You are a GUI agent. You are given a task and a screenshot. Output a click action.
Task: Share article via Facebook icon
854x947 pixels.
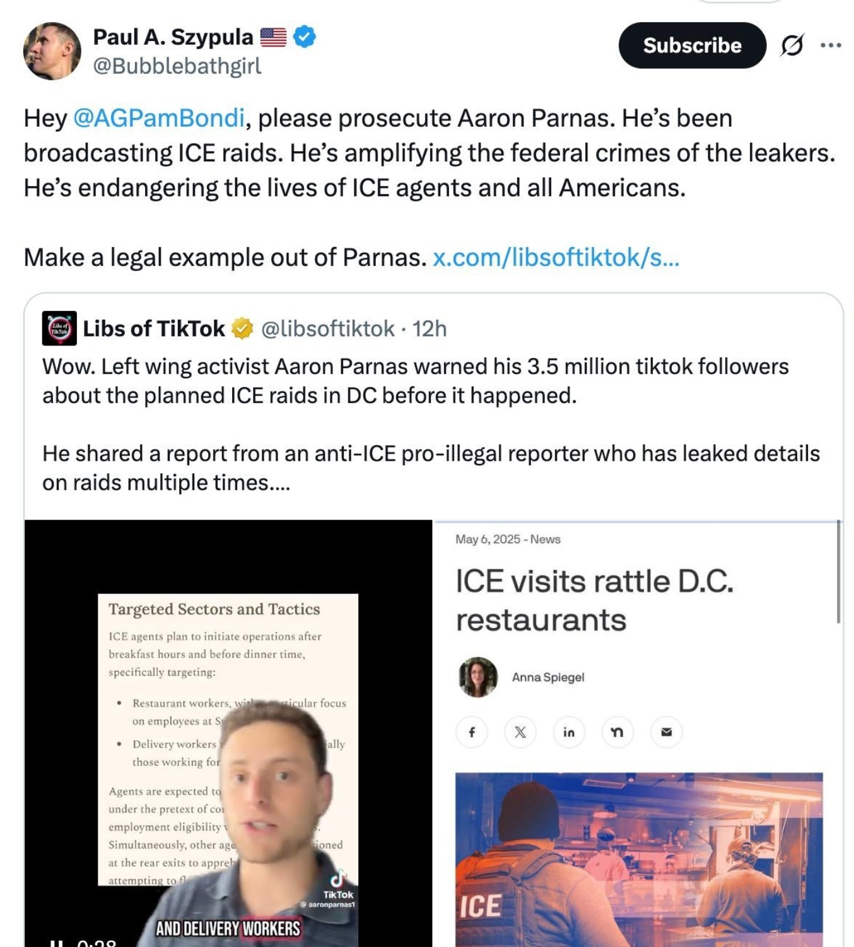point(472,732)
